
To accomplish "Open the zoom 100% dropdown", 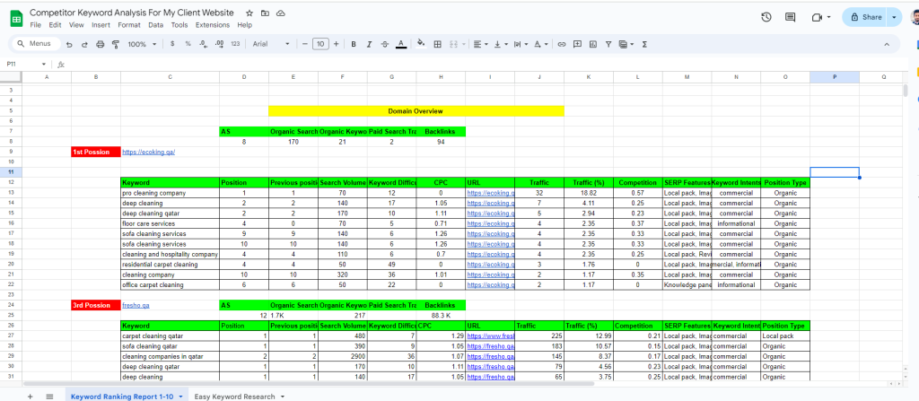I will 140,43.
